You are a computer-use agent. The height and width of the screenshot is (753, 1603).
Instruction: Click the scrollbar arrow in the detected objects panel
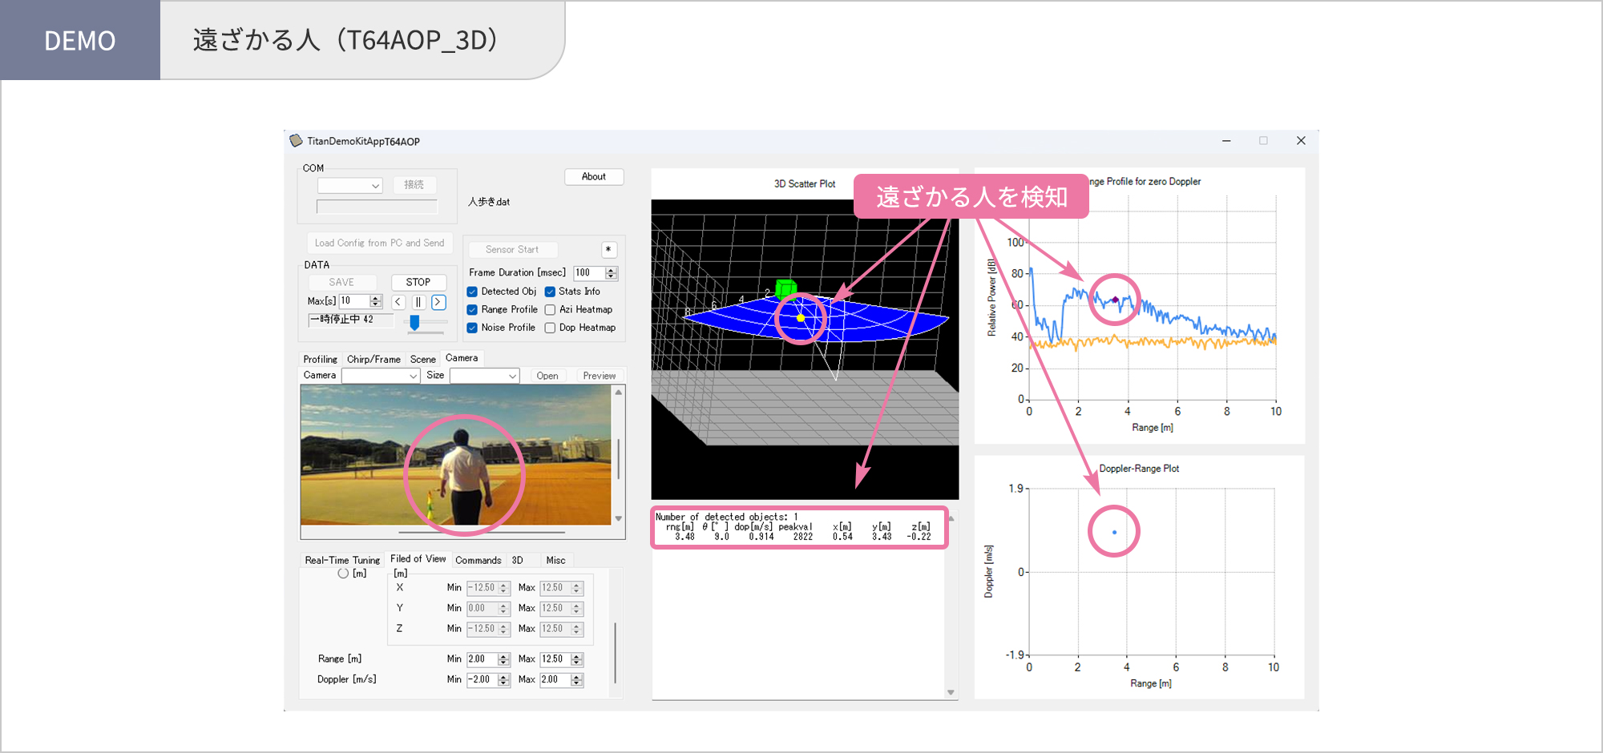[951, 692]
